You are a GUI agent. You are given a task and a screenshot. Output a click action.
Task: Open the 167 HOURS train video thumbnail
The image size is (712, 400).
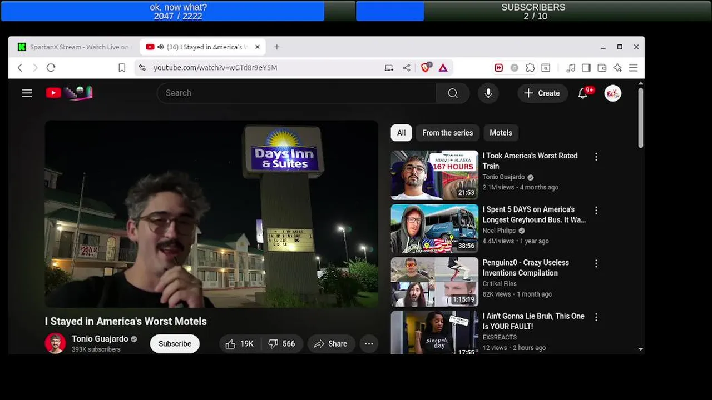tap(434, 175)
